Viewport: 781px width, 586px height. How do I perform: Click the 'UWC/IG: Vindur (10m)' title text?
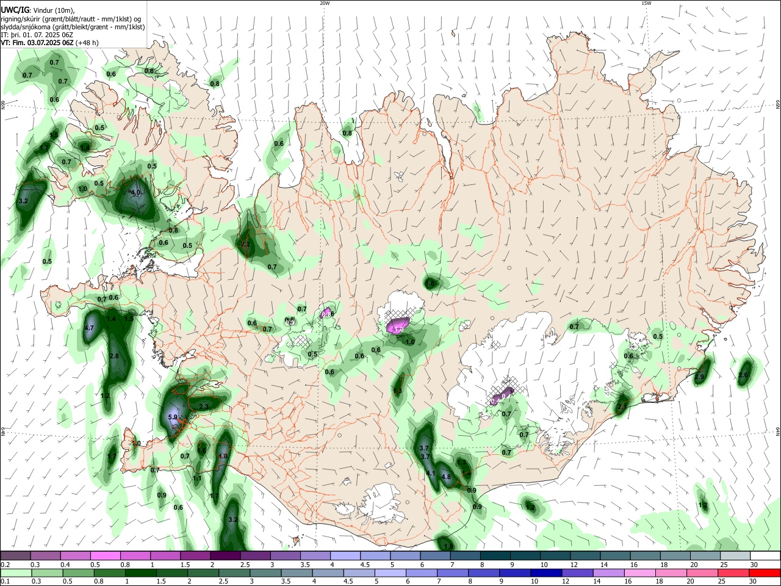(38, 9)
